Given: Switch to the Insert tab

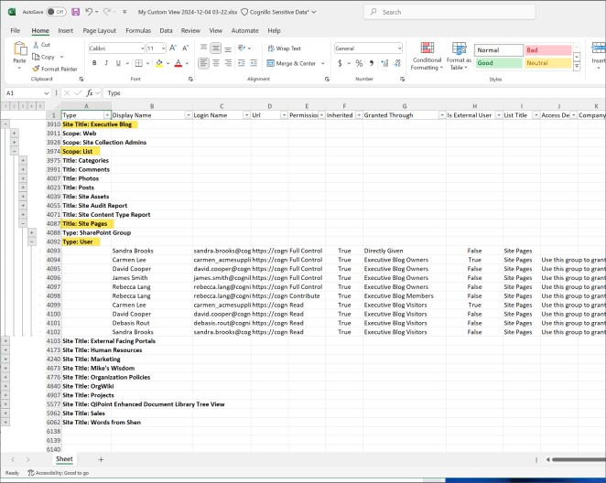Looking at the screenshot, I should pos(66,30).
